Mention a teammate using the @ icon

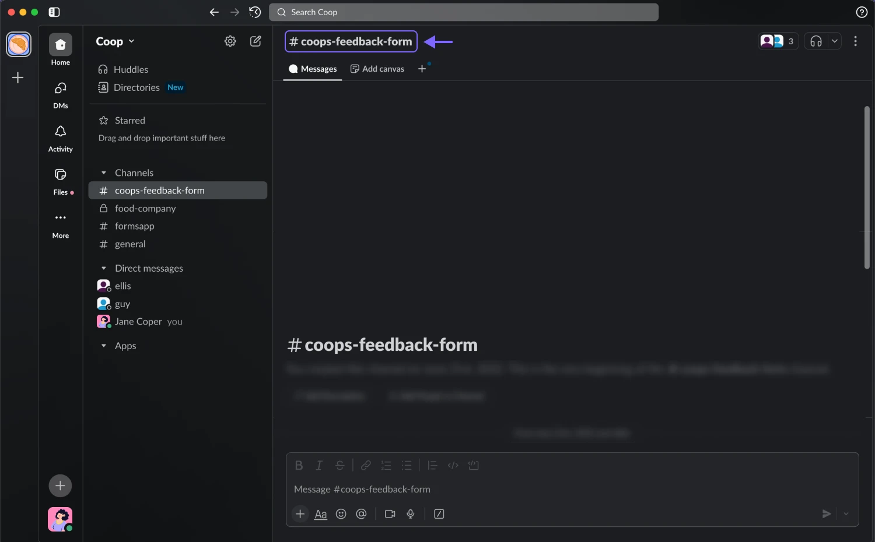pyautogui.click(x=362, y=514)
